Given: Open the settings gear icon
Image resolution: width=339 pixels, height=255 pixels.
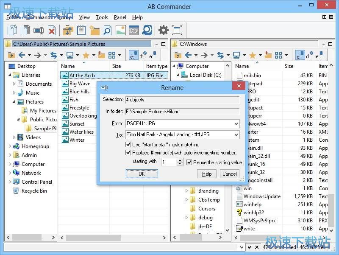Looking at the screenshot, I should click(x=163, y=30).
